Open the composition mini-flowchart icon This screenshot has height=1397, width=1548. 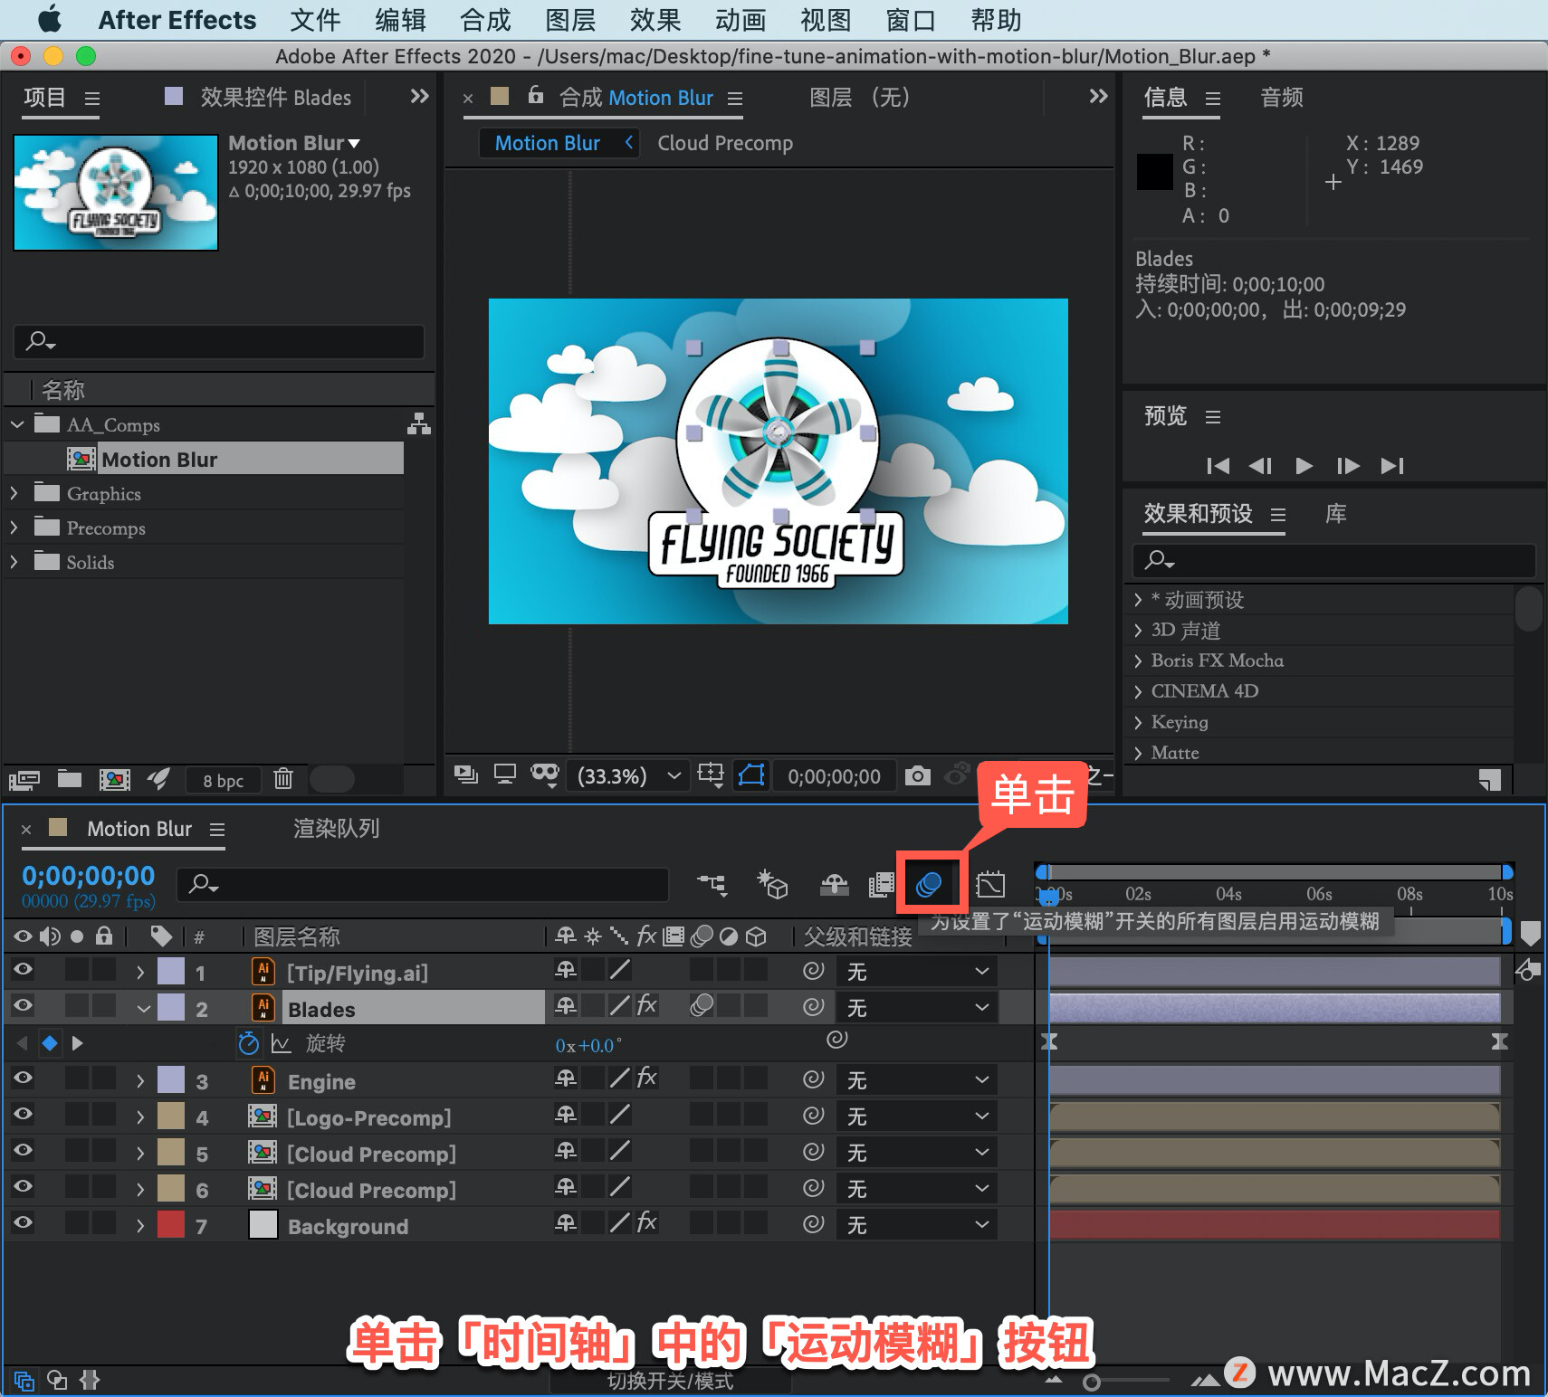click(x=712, y=884)
